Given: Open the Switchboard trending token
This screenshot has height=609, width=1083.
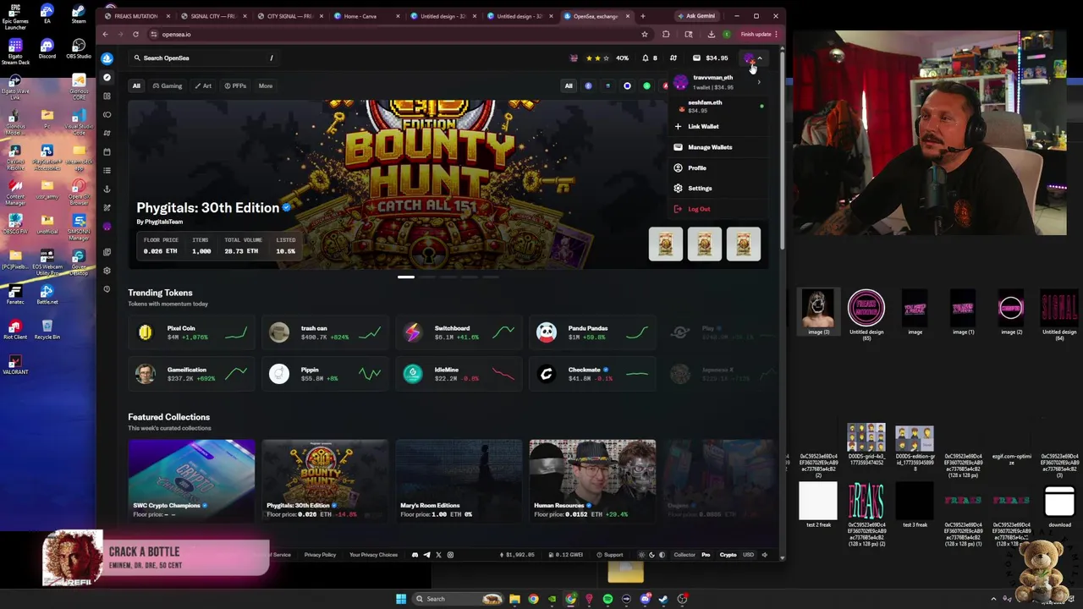Looking at the screenshot, I should pyautogui.click(x=458, y=332).
